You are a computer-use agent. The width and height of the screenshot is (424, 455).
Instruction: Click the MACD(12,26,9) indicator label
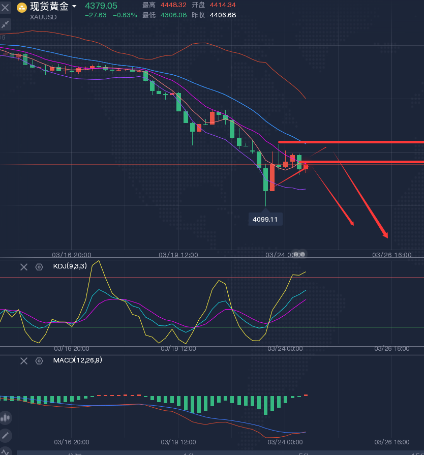point(77,360)
